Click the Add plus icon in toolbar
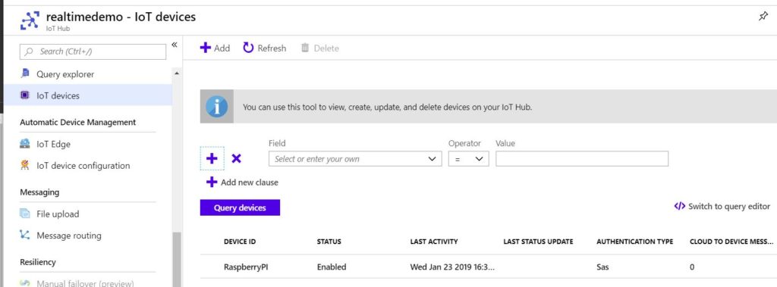Screen dimensions: 777x287 pos(205,48)
